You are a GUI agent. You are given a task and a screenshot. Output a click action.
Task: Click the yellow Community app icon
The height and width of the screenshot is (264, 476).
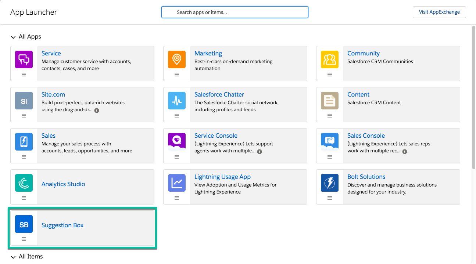click(x=330, y=59)
